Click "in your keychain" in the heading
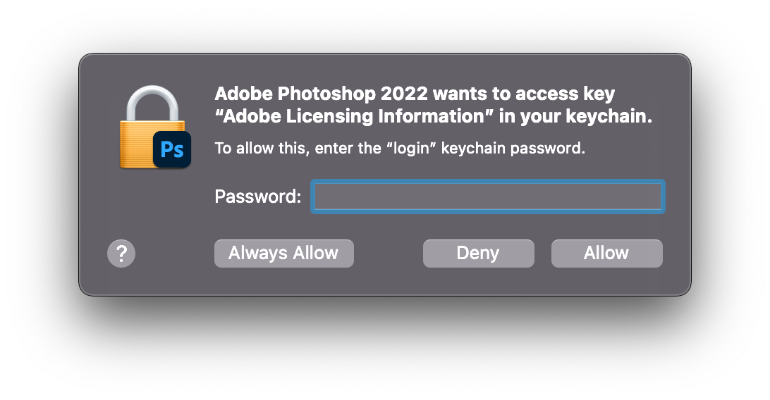The image size is (770, 400). click(x=575, y=116)
